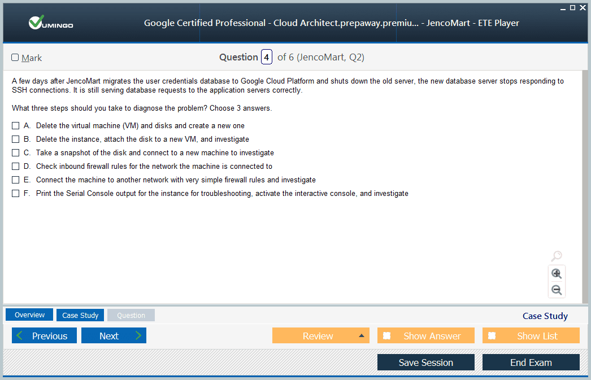591x380 pixels.
Task: Maximize the ETE Player window
Action: [x=572, y=7]
